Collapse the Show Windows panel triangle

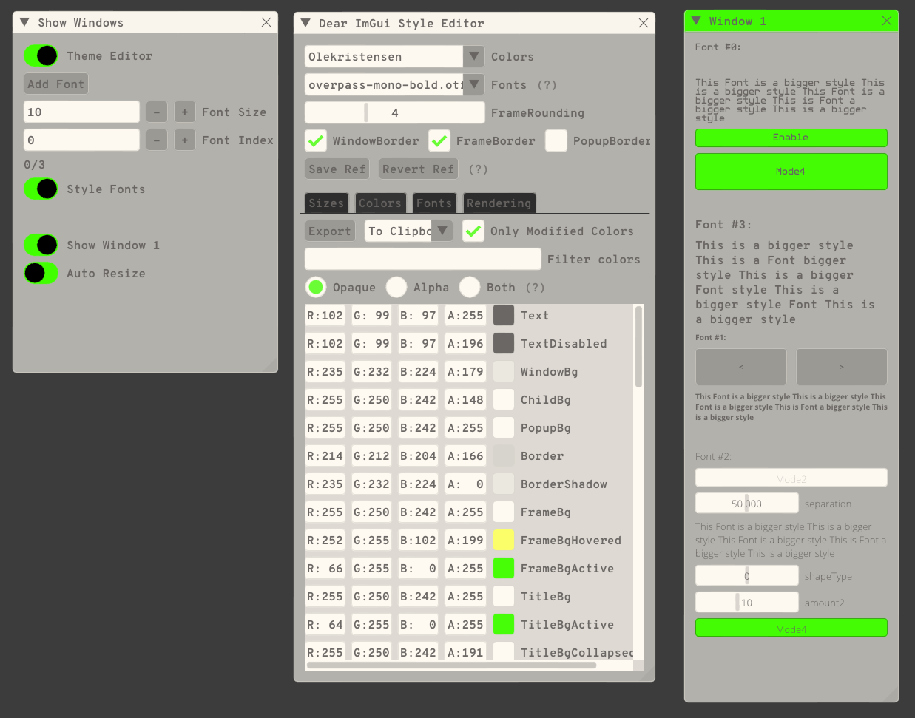(24, 22)
